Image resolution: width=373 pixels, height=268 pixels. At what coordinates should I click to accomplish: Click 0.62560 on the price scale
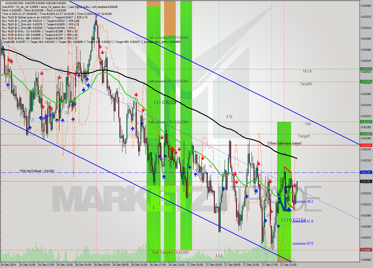point(366,6)
